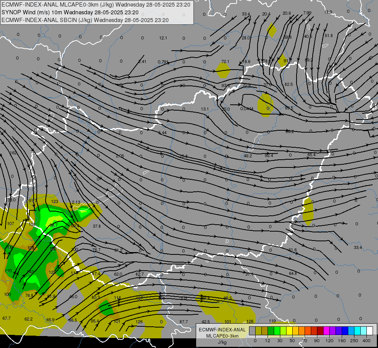The height and width of the screenshot is (348, 378).
Task: Click the map value 37.8
Action: click(x=97, y=226)
